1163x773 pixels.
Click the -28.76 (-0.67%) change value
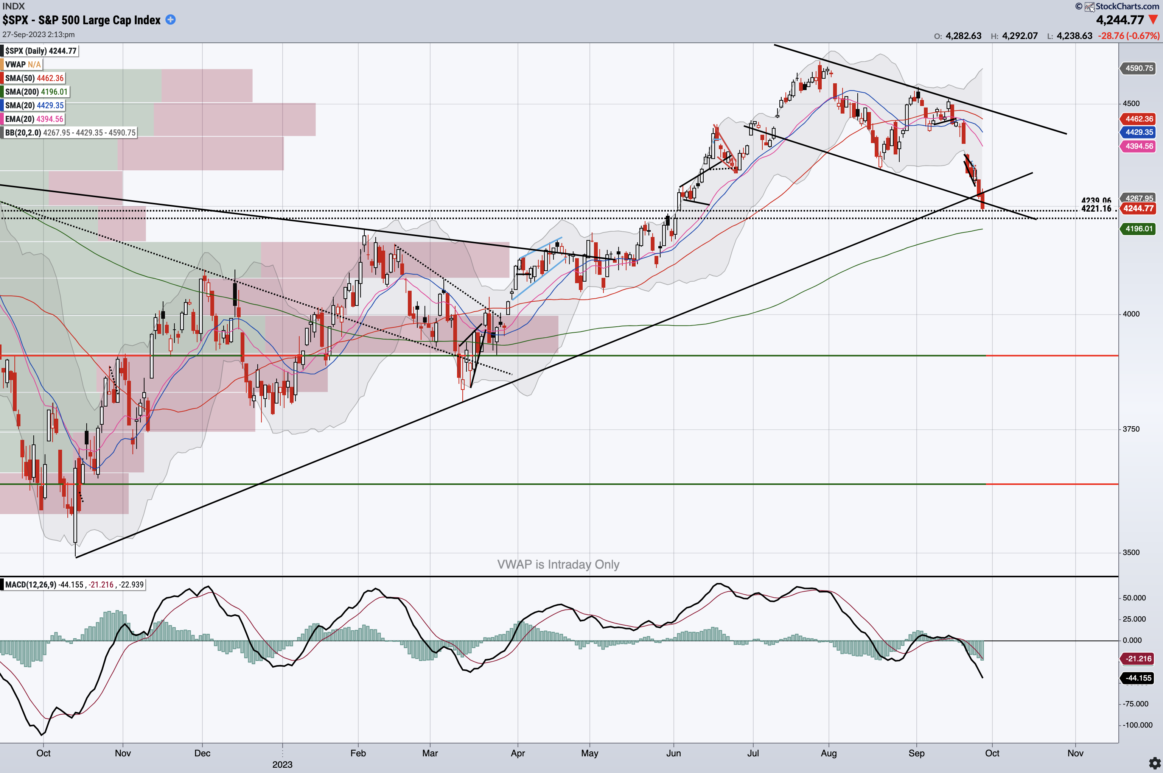pos(1129,36)
